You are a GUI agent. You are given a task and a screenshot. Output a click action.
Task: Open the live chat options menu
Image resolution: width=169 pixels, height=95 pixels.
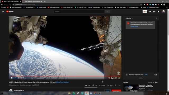pyautogui.click(x=156, y=18)
